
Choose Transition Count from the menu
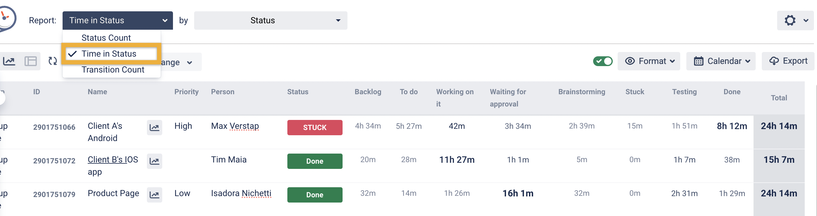tap(113, 69)
